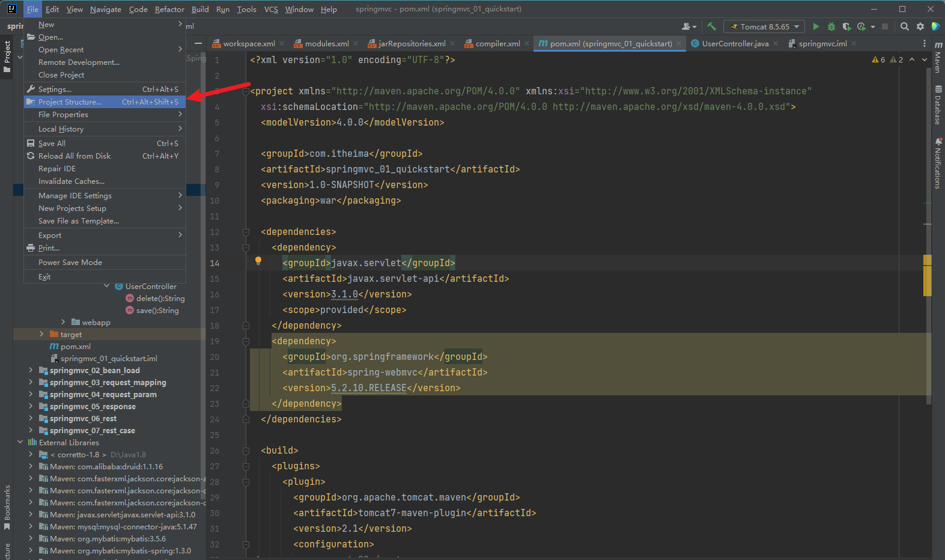Viewport: 945px width, 560px height.
Task: Open the Edit menu
Action: tap(52, 9)
